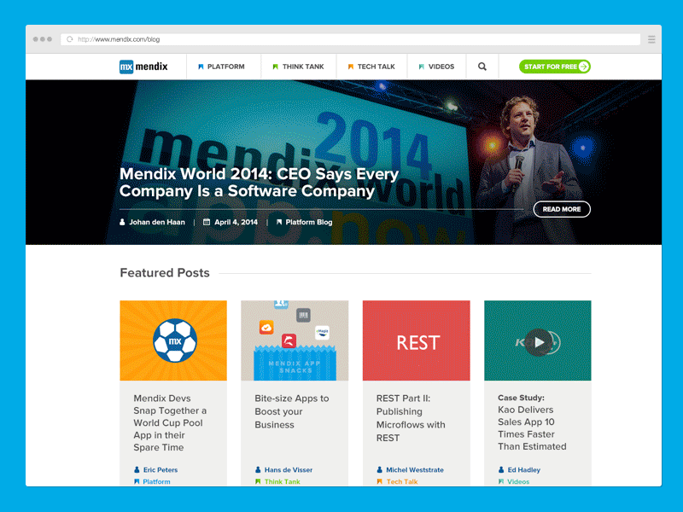Open the TECH TALK section from the navbar
This screenshot has width=683, height=512.
(x=371, y=66)
